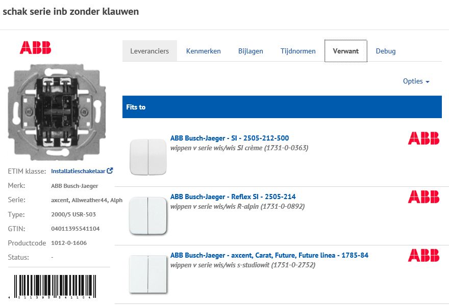The height and width of the screenshot is (305, 449).
Task: Open the Opties dropdown
Action: point(416,81)
